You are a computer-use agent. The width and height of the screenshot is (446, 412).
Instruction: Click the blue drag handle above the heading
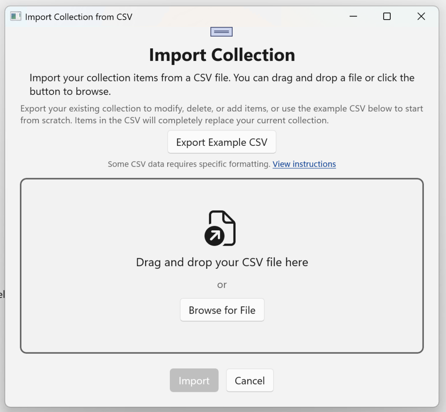(221, 31)
